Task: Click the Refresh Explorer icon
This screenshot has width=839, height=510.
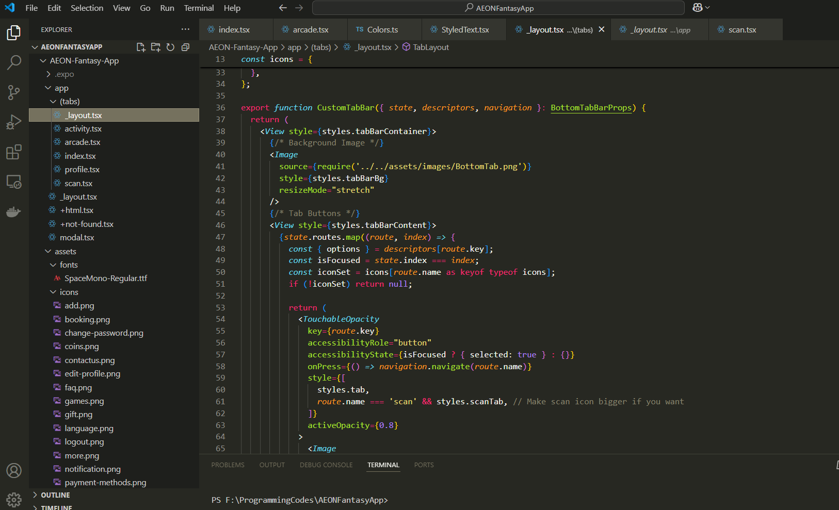Action: [x=170, y=47]
